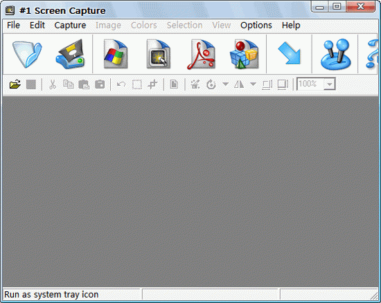The image size is (381, 303).
Task: Open the Options menu
Action: point(256,25)
